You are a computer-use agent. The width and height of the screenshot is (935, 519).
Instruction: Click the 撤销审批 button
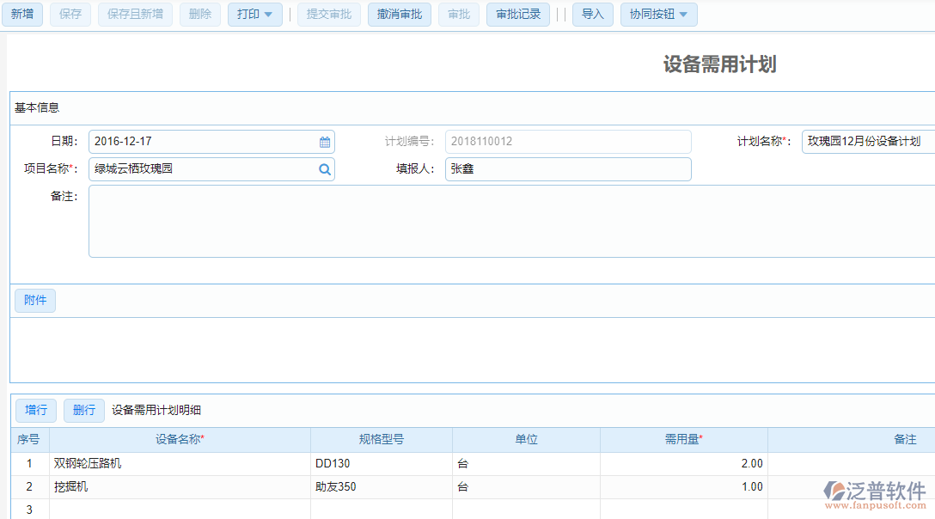[399, 15]
